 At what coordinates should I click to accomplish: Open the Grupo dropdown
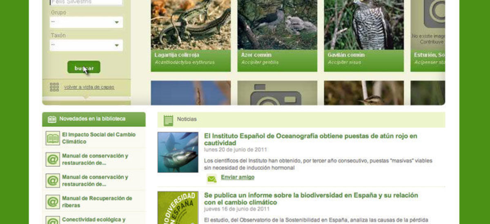pyautogui.click(x=86, y=22)
